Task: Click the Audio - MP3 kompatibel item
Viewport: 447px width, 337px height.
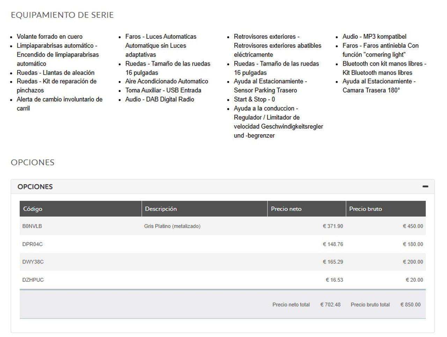Action: pyautogui.click(x=374, y=37)
